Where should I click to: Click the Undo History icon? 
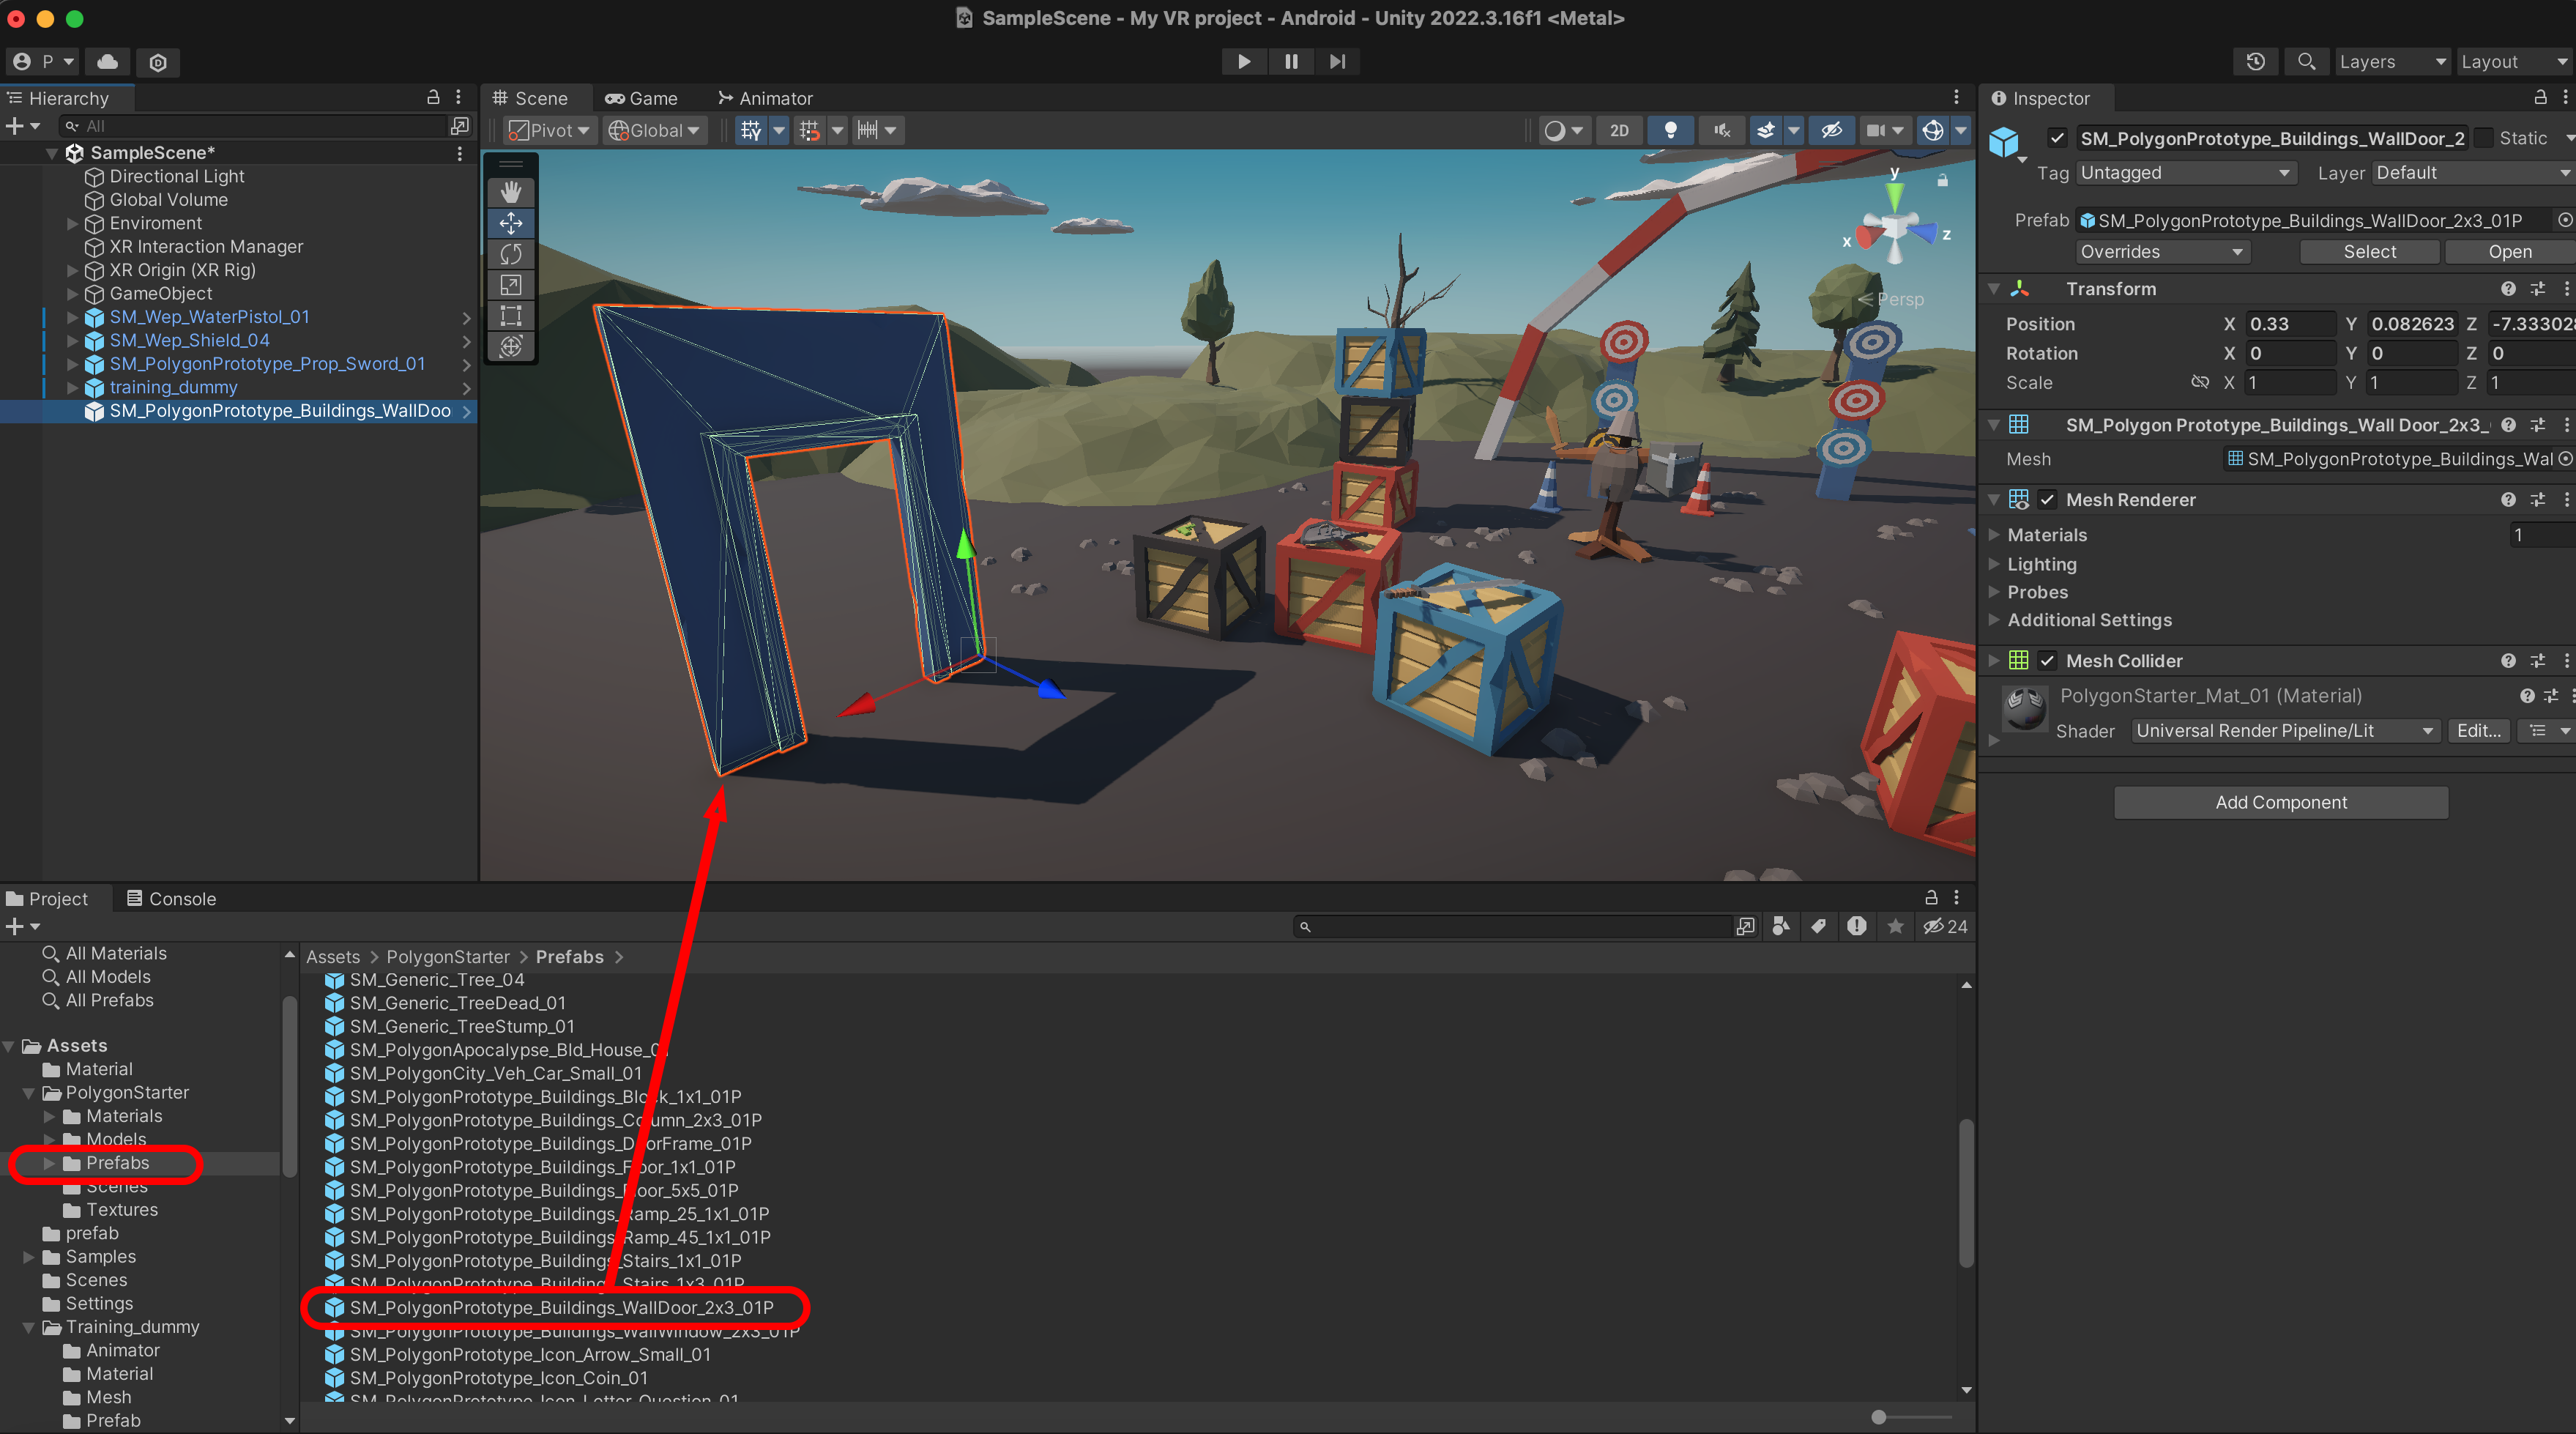pyautogui.click(x=2255, y=61)
